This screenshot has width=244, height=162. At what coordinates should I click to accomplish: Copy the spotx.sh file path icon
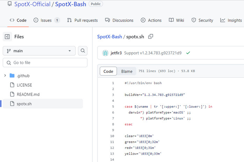(x=151, y=37)
